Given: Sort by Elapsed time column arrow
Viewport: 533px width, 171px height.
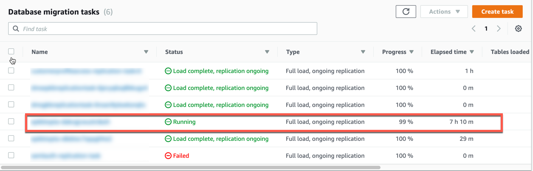Looking at the screenshot, I should click(471, 52).
